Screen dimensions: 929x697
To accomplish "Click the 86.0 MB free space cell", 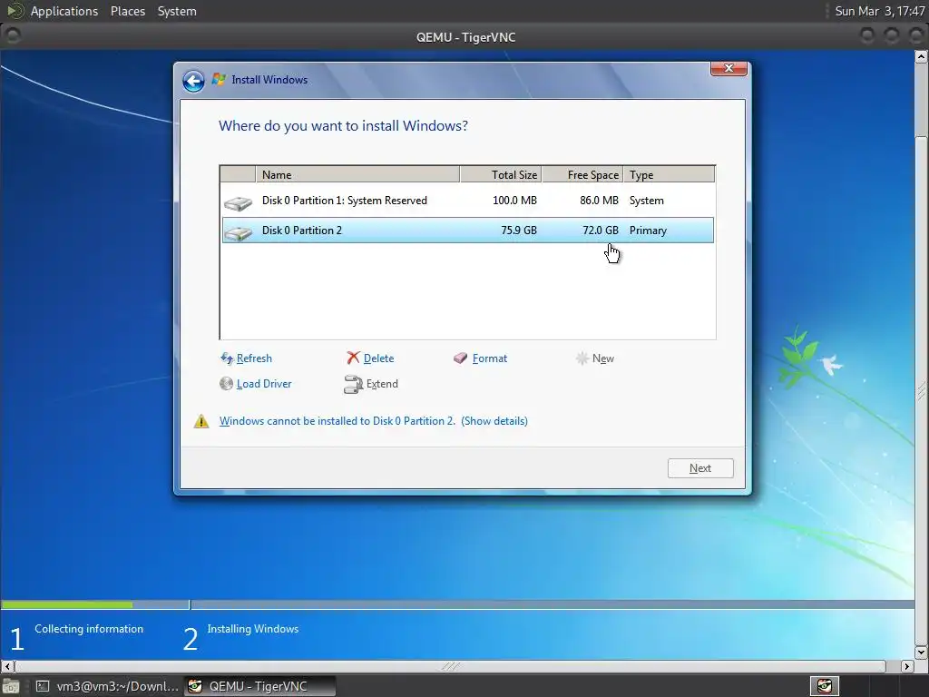I will point(599,201).
